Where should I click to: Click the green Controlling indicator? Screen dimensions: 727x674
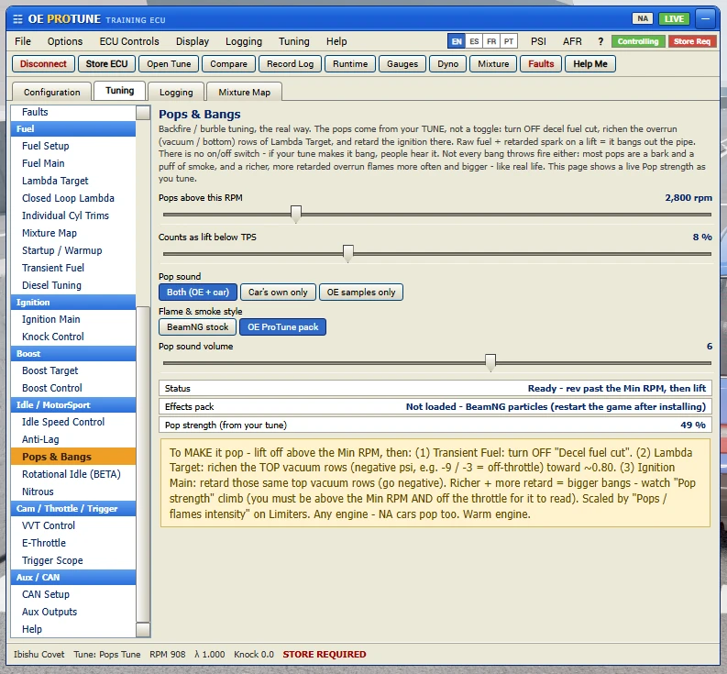638,41
